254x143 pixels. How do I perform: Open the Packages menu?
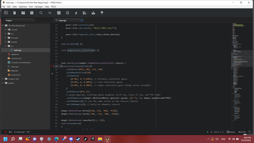point(39,7)
